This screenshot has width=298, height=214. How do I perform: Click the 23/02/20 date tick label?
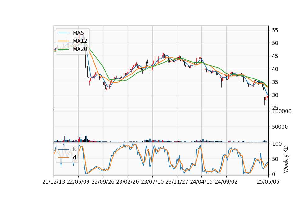click(x=128, y=182)
